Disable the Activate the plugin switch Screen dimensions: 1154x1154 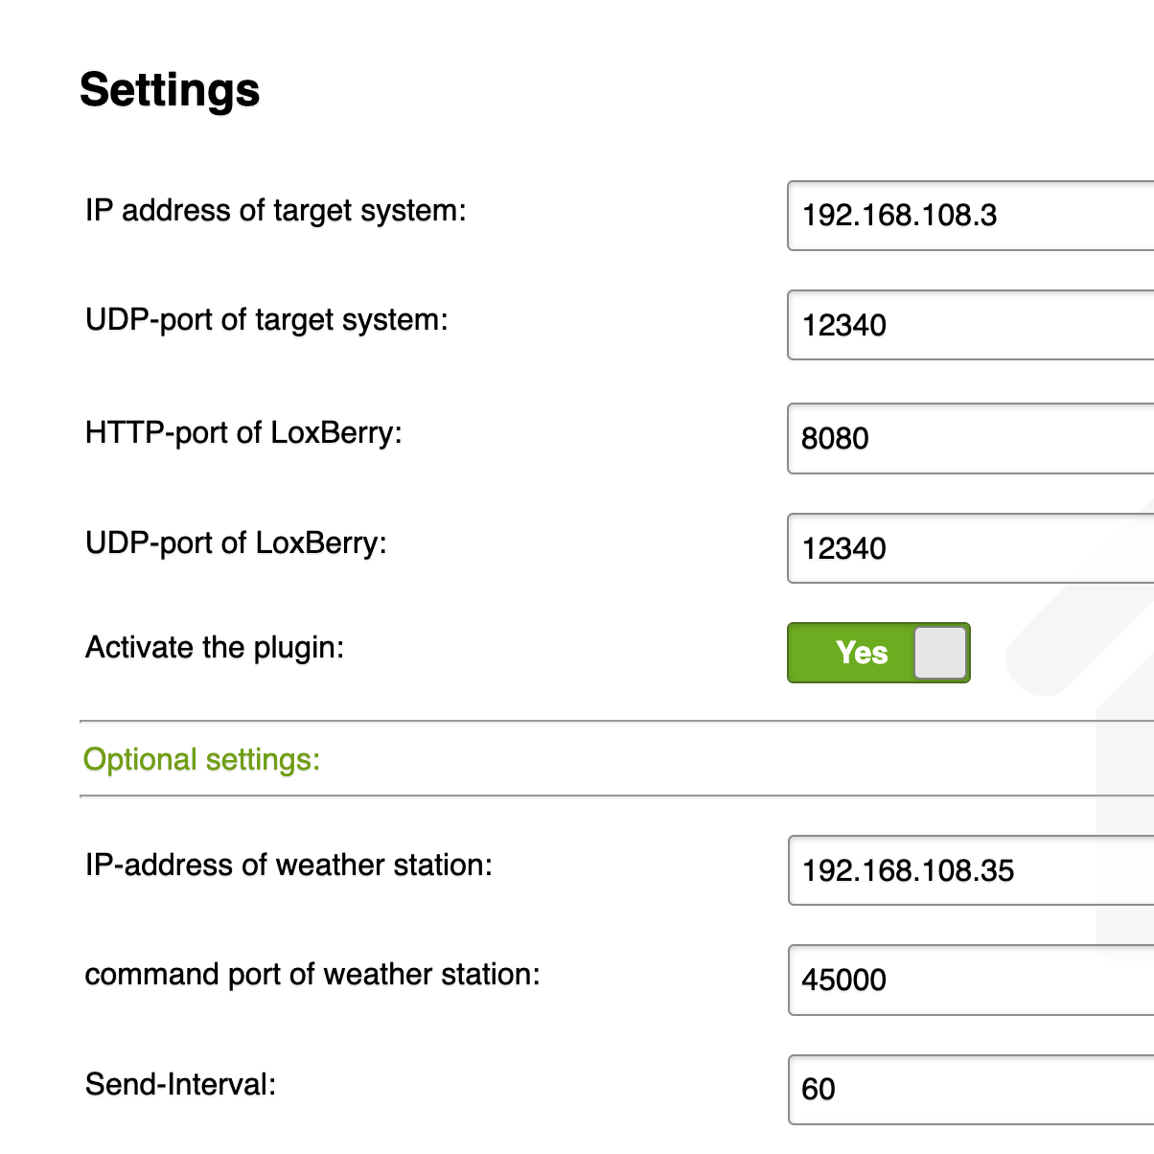click(878, 653)
